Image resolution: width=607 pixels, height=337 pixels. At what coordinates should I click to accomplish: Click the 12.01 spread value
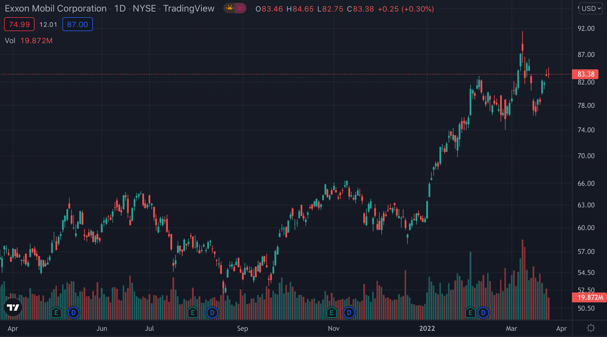(48, 25)
